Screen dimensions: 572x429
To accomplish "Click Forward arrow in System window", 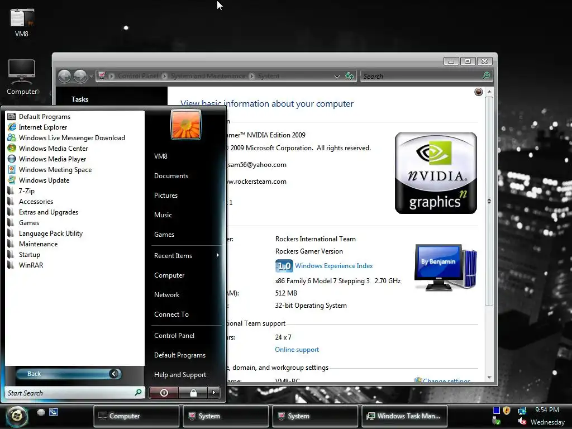I will [80, 76].
